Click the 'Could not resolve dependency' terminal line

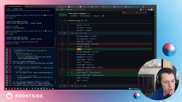24,62
